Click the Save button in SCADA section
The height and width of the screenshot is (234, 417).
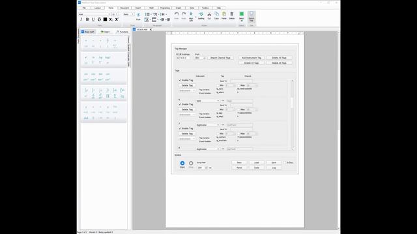point(274,162)
